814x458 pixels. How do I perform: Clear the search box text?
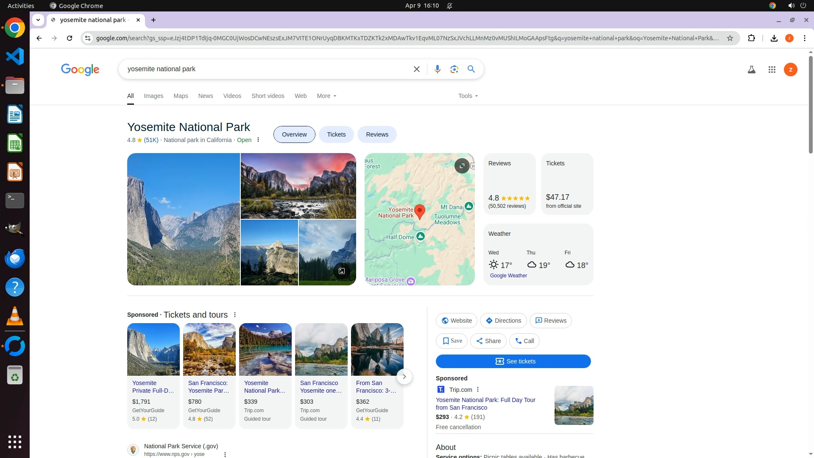tap(416, 69)
